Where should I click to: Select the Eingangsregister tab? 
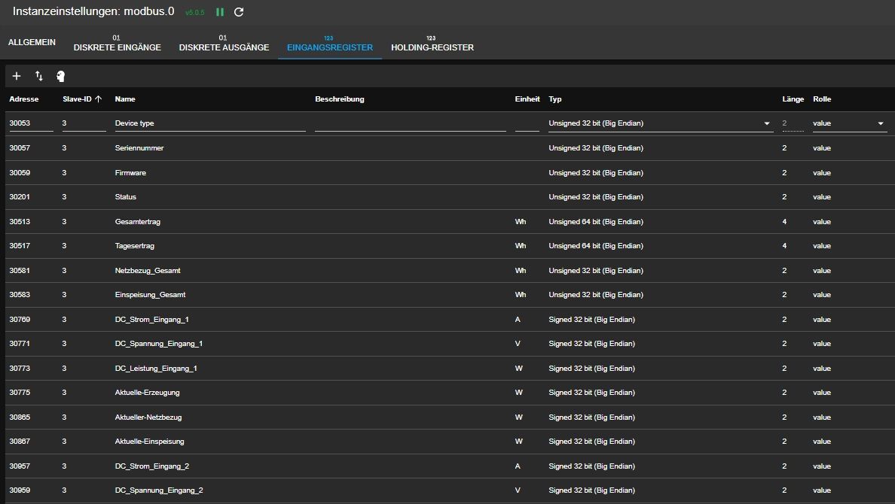click(x=330, y=43)
